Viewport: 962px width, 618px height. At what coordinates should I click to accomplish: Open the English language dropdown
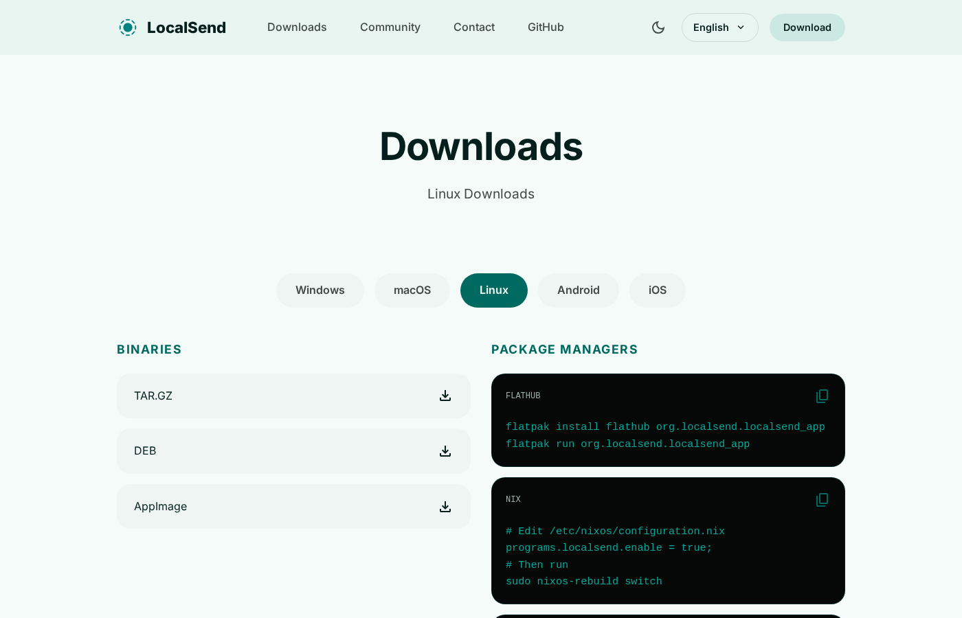point(720,27)
